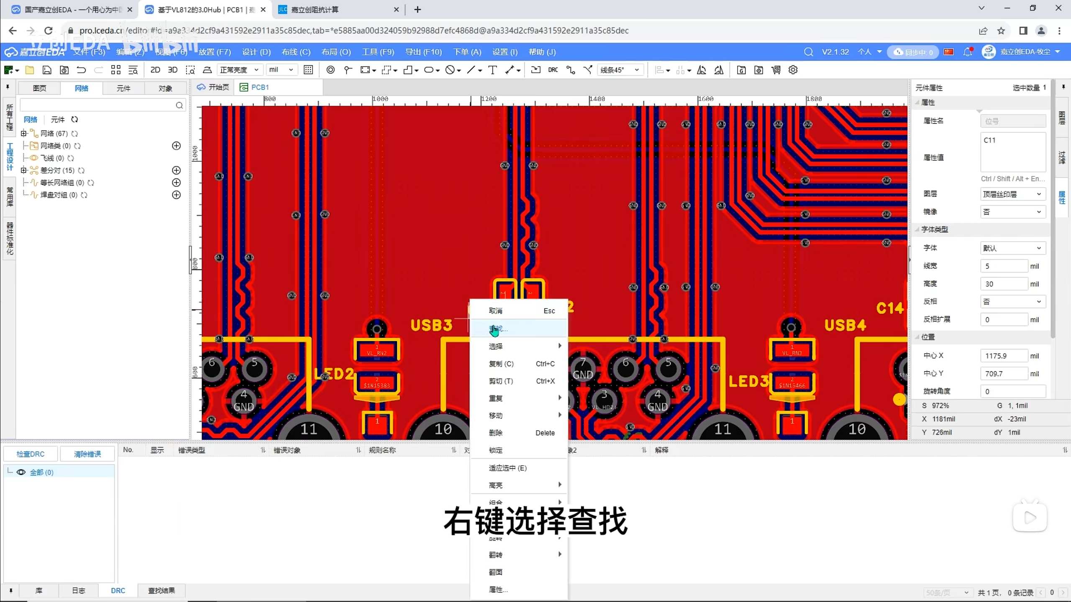Open the 图层 顶层丝印层 dropdown
This screenshot has height=602, width=1071.
tap(1012, 194)
